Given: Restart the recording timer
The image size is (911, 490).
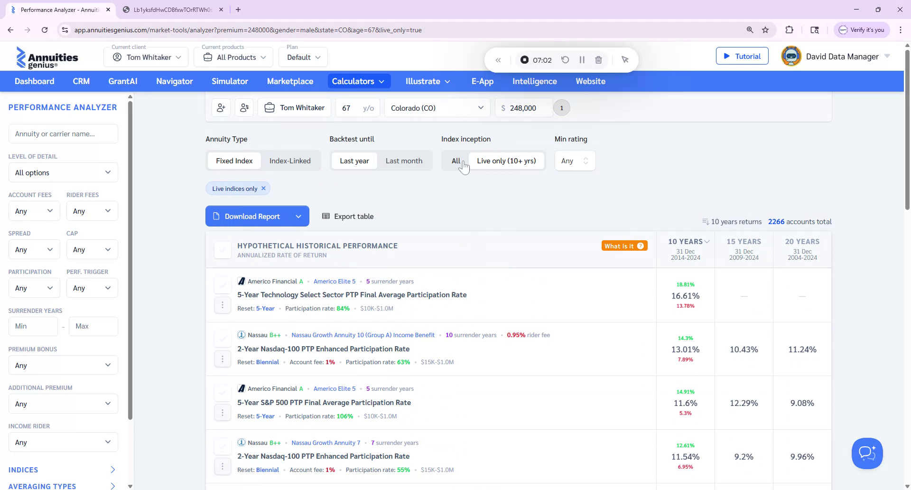Looking at the screenshot, I should tap(565, 60).
